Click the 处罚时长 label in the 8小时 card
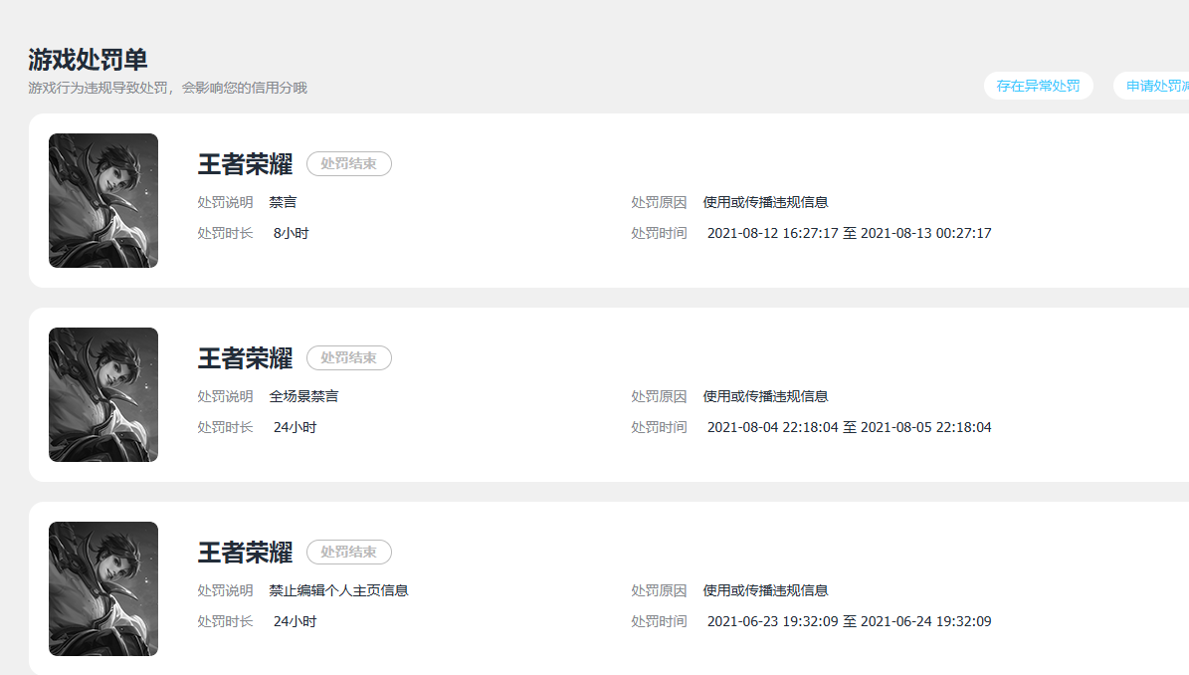Screen dimensions: 1189x675 coord(225,234)
